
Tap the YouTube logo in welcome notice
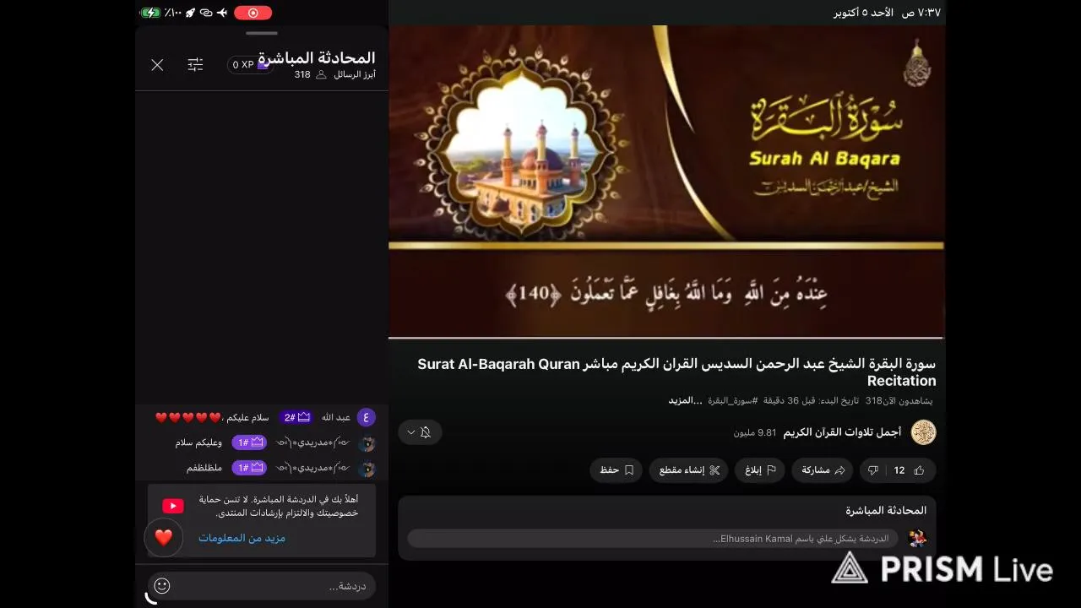(173, 506)
